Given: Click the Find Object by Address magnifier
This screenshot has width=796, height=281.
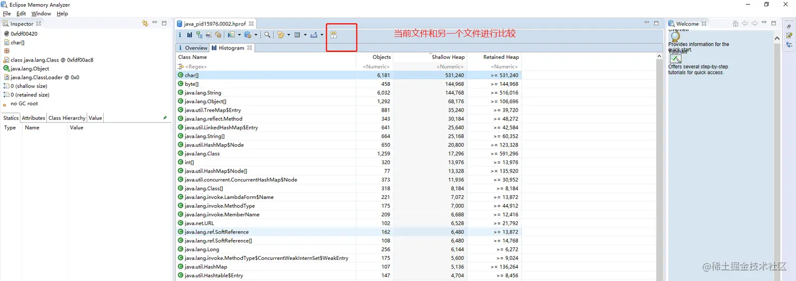Looking at the screenshot, I should tap(267, 35).
